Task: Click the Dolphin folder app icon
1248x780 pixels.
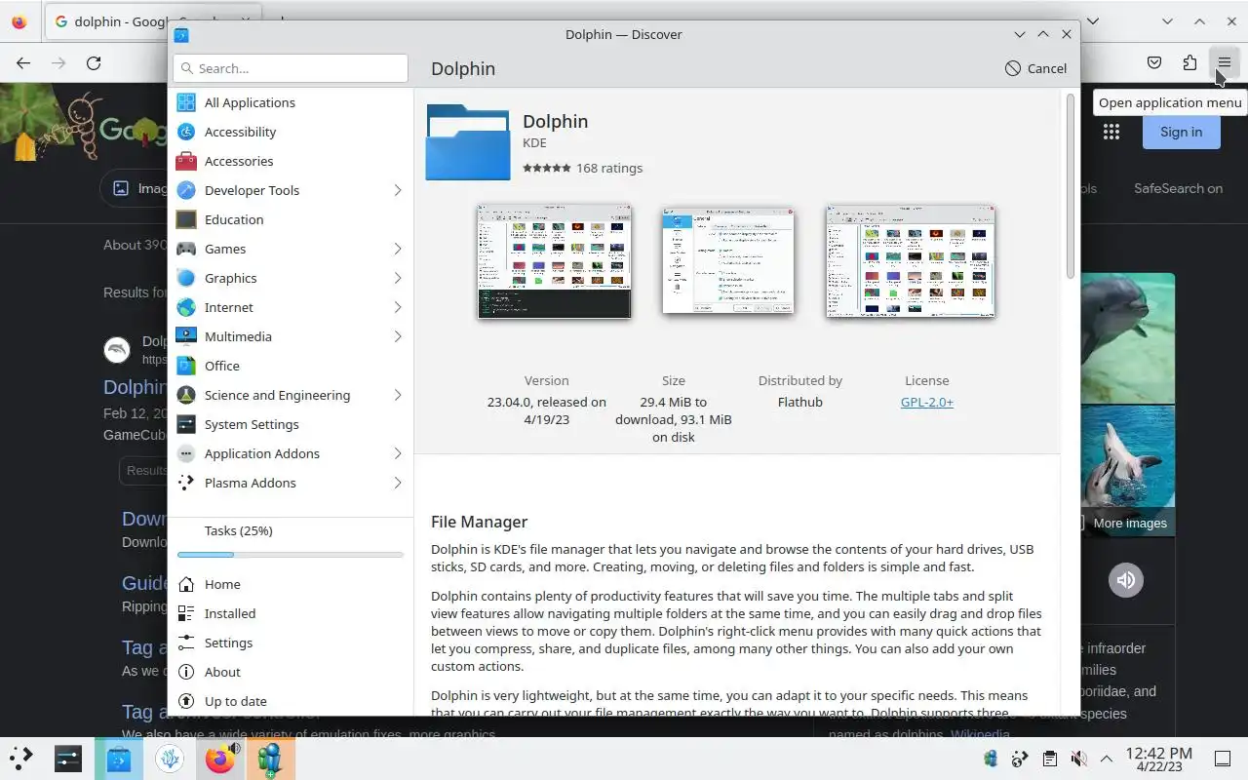Action: 468,142
